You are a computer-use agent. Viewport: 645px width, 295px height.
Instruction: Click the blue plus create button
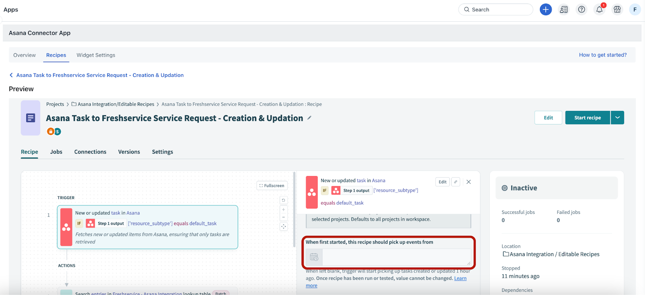tap(545, 9)
